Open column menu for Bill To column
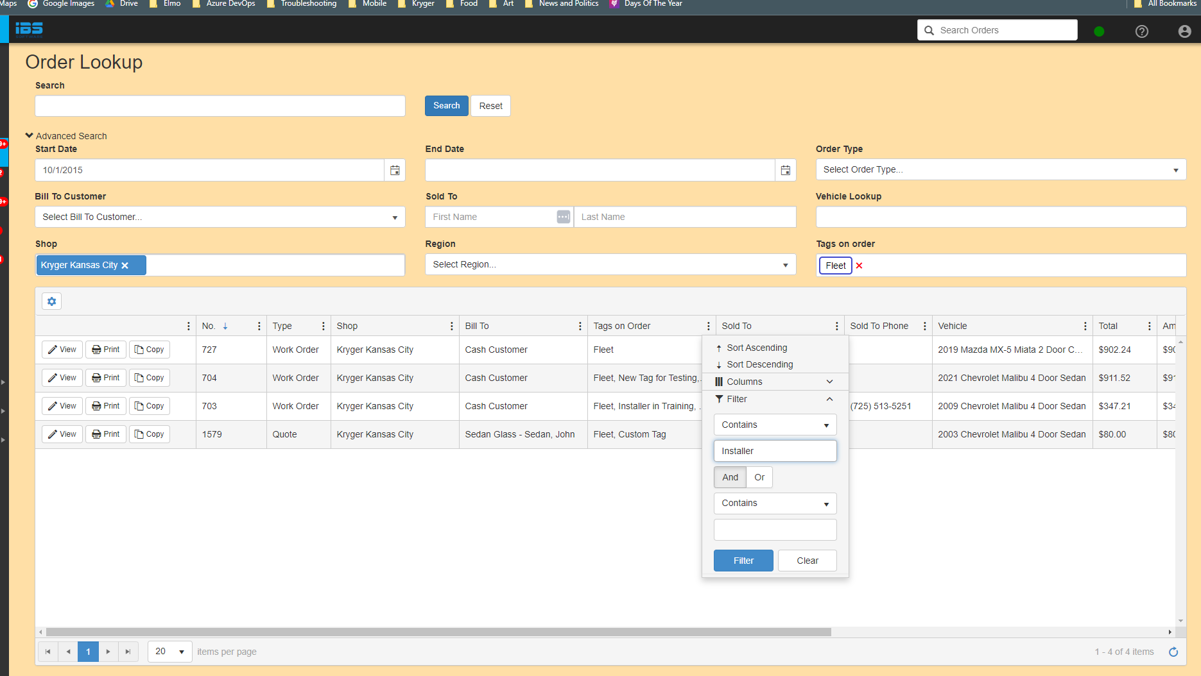Viewport: 1201px width, 676px height. click(x=580, y=326)
